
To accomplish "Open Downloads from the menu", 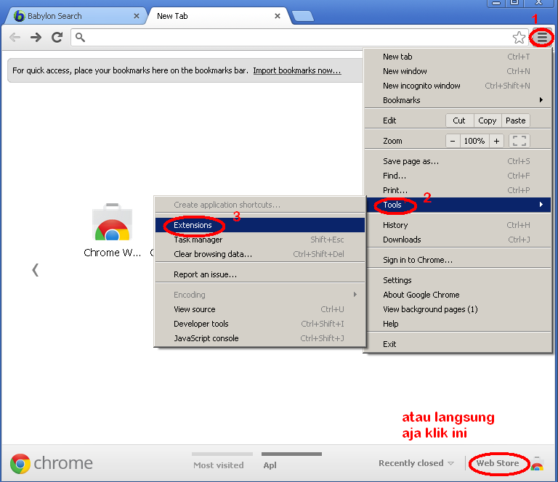I will (x=458, y=240).
